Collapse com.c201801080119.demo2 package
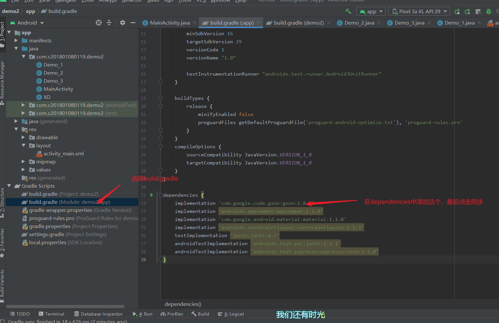 click(x=23, y=57)
